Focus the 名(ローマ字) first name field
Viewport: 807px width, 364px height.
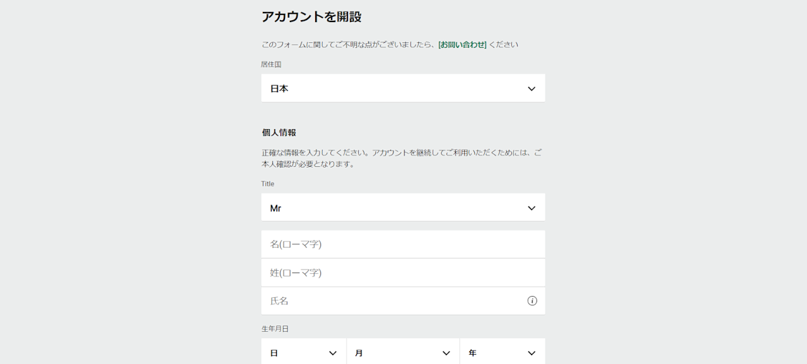403,244
